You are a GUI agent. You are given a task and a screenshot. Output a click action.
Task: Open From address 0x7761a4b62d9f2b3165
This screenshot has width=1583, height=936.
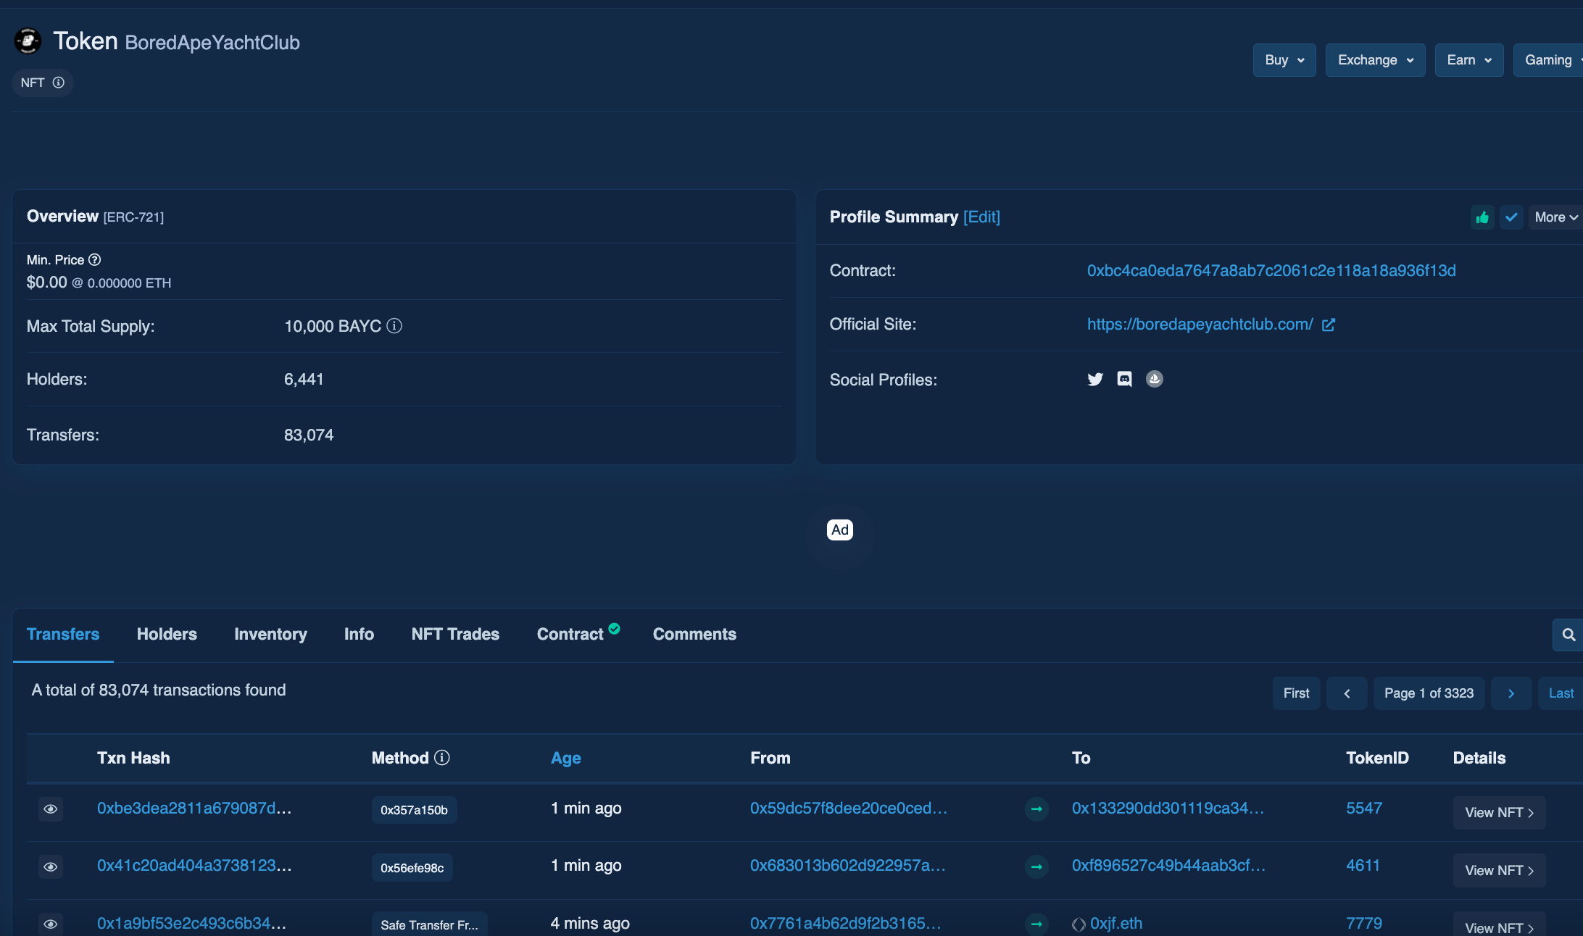[846, 923]
